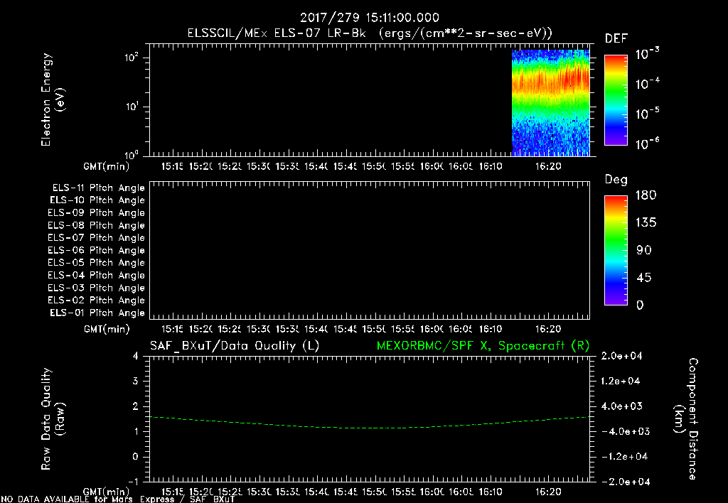Click the 10^-3 DEF scale label
Screen dimensions: 728x503
point(648,54)
